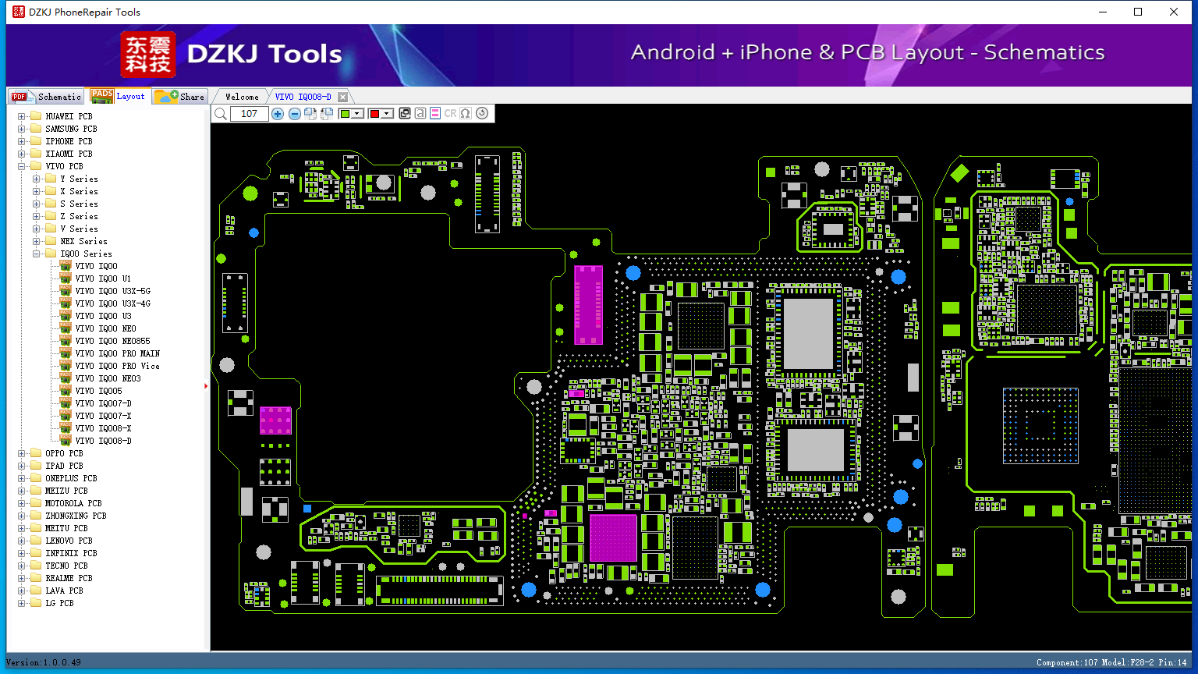The width and height of the screenshot is (1198, 674).
Task: Open the VIVO IQOO U1 layout
Action: [103, 278]
